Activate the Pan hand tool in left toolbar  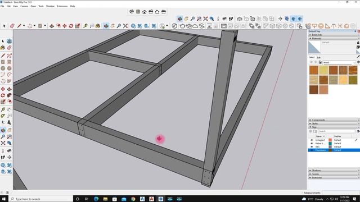9,130
